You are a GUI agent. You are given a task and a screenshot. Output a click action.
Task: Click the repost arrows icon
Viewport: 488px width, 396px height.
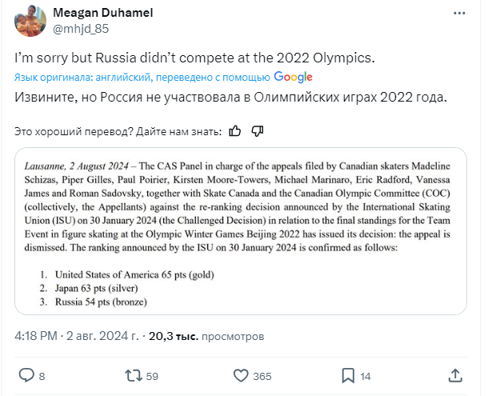click(135, 374)
